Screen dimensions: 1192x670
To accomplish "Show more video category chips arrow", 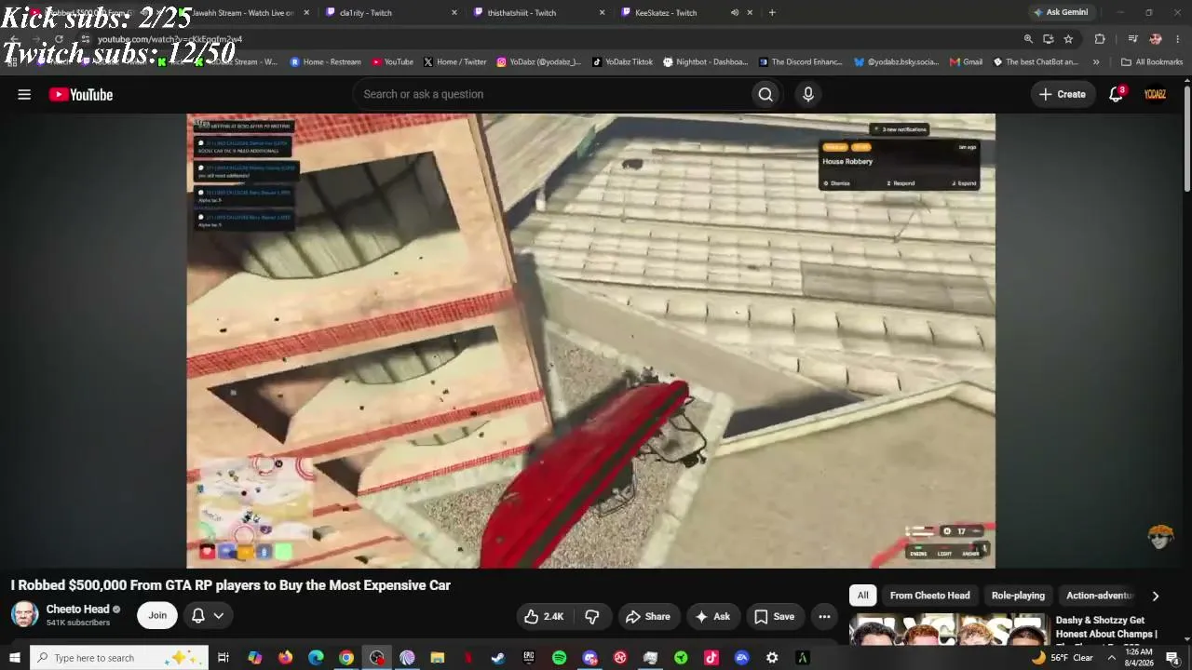I will coord(1156,596).
